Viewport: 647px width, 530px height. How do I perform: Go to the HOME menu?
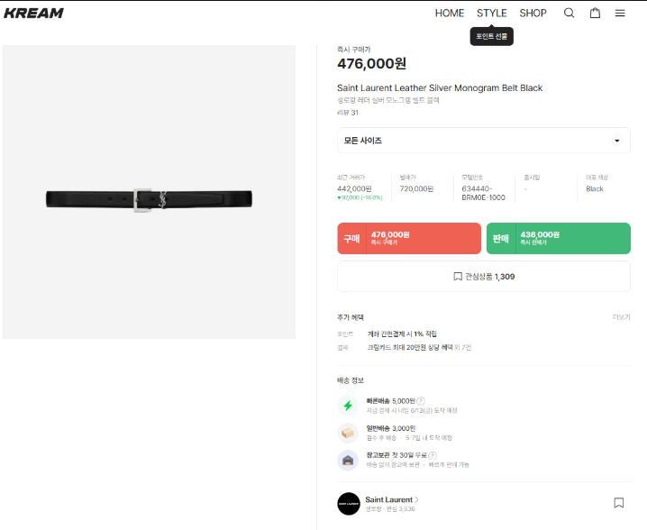(x=450, y=13)
